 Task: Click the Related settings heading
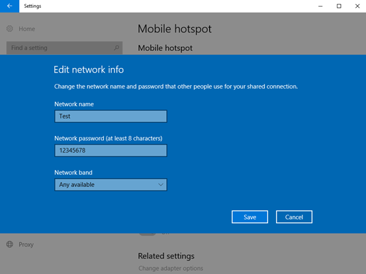(166, 256)
